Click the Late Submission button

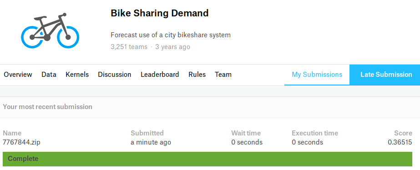tap(385, 75)
